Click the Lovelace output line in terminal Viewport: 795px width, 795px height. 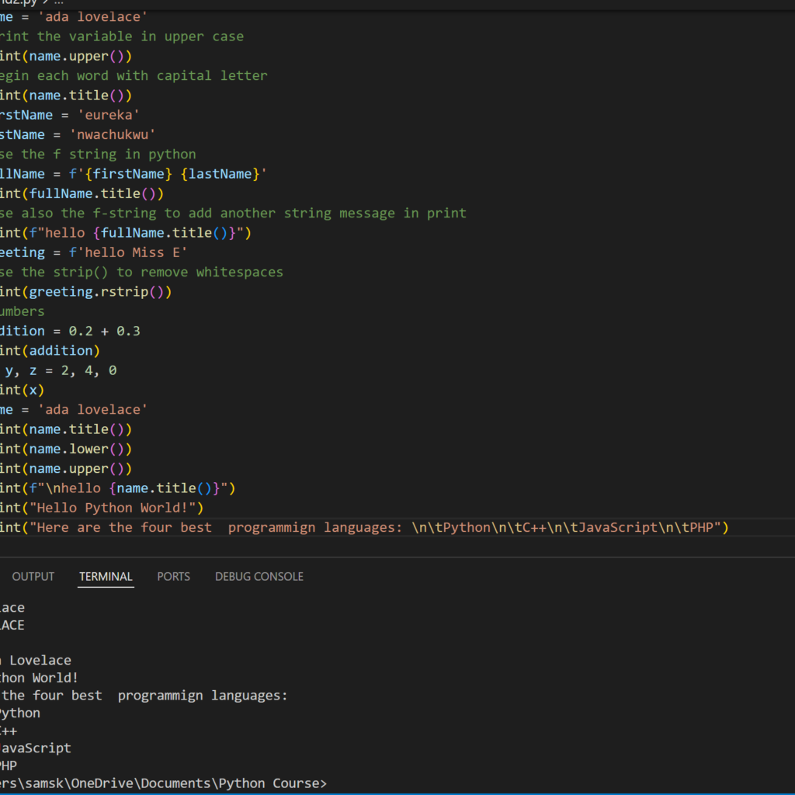pos(39,660)
